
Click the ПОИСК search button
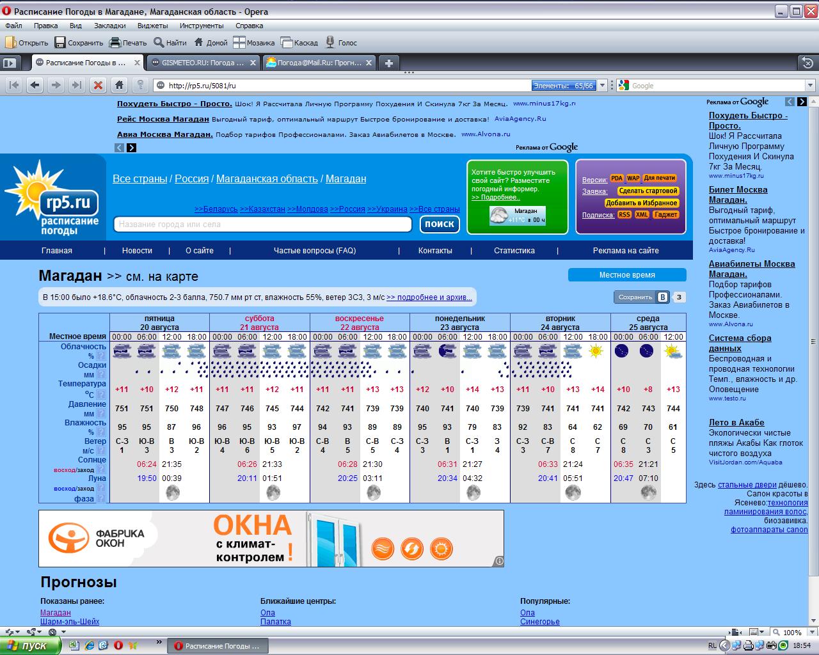439,224
